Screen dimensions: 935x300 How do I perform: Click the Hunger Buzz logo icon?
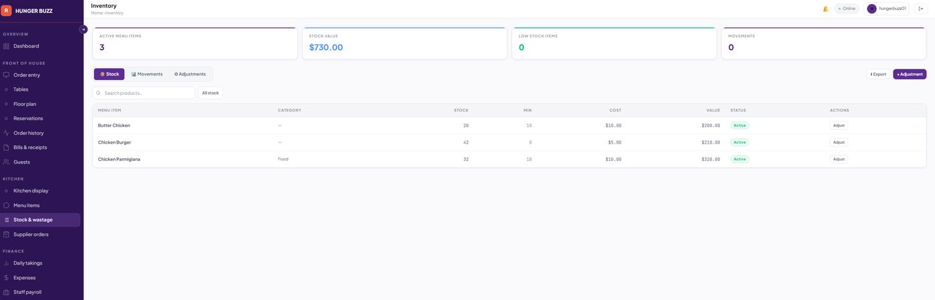(7, 11)
